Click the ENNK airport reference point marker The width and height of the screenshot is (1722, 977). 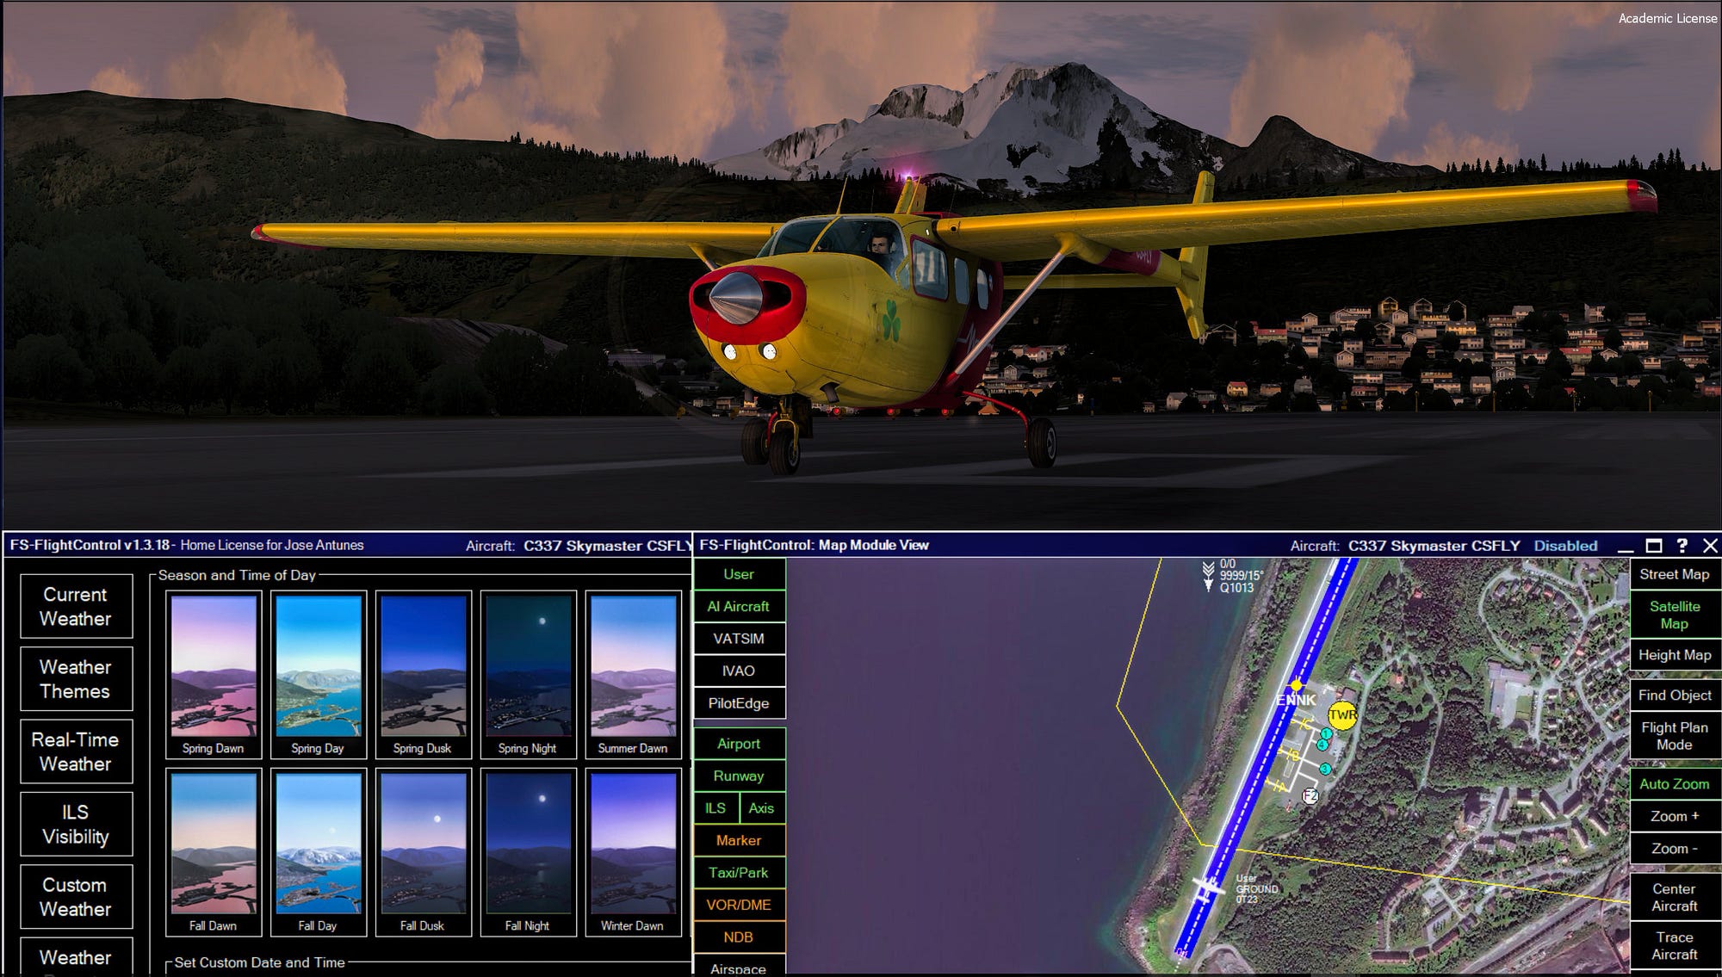[x=1297, y=685]
